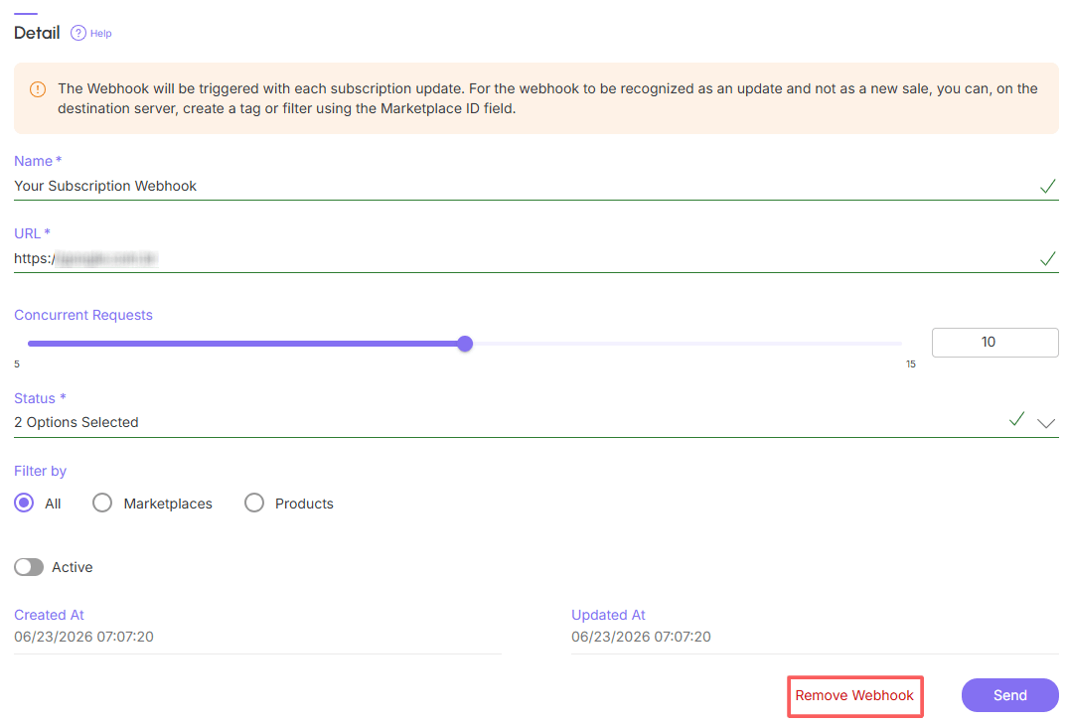The height and width of the screenshot is (725, 1068).
Task: Open the Help question mark icon
Action: click(78, 34)
